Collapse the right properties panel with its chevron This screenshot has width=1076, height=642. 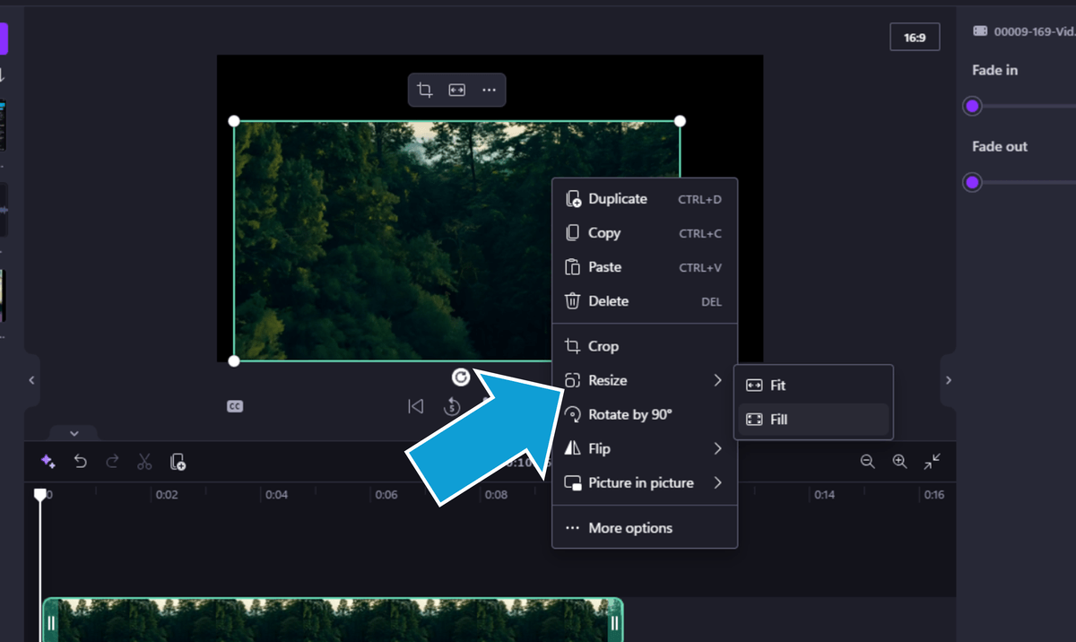[948, 380]
